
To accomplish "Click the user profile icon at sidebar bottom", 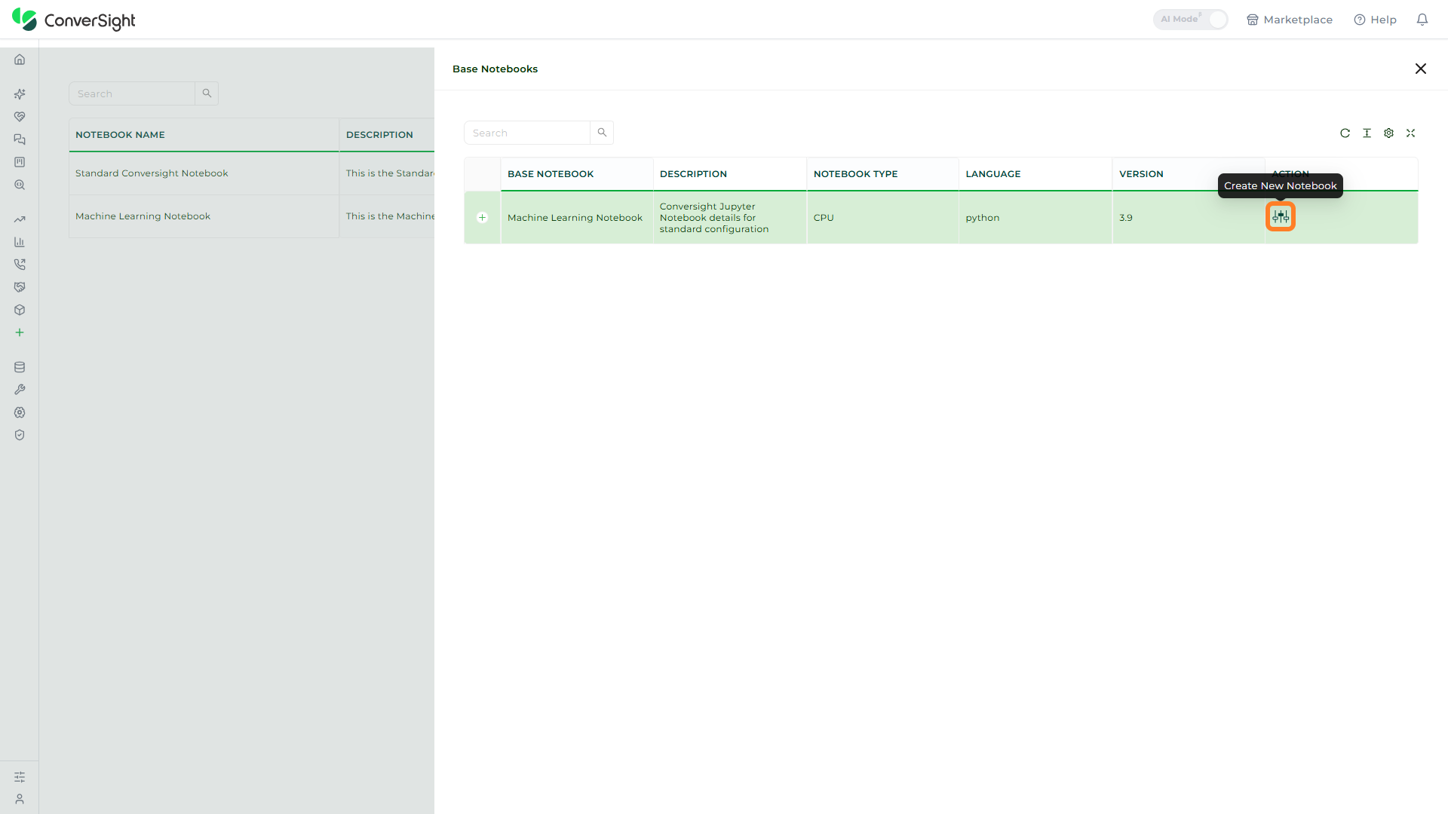I will [x=20, y=799].
